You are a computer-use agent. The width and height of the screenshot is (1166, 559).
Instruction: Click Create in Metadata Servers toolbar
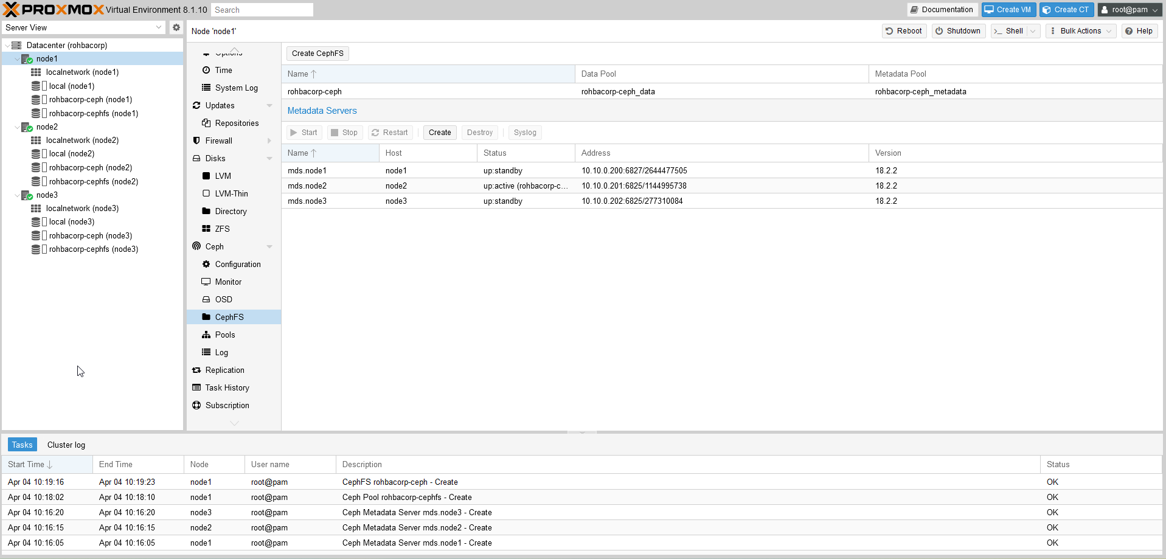[x=440, y=133]
